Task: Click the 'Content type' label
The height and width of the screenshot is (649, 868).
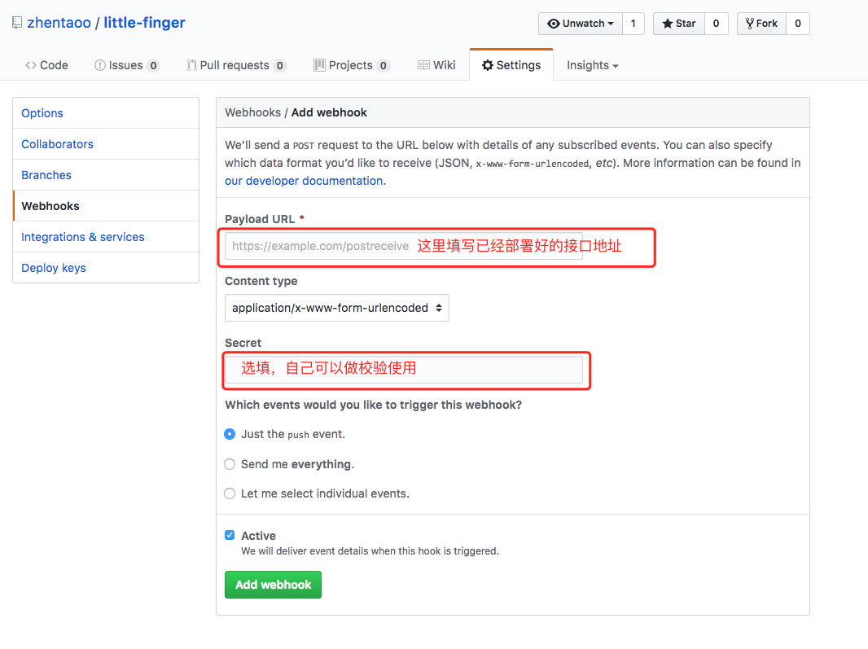Action: pyautogui.click(x=261, y=281)
